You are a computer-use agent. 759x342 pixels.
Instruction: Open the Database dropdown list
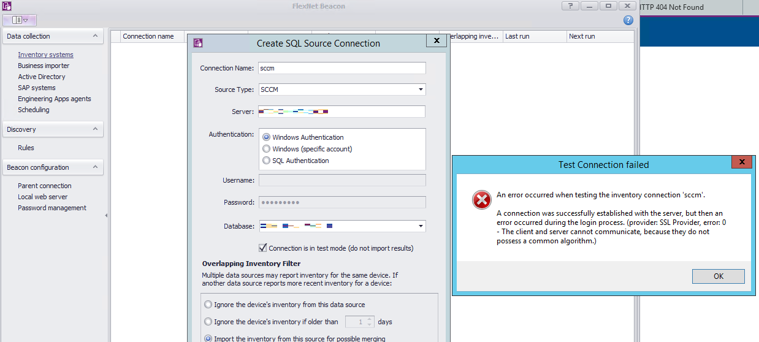pyautogui.click(x=421, y=226)
